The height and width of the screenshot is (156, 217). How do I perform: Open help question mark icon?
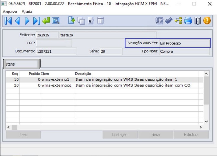tap(207, 21)
